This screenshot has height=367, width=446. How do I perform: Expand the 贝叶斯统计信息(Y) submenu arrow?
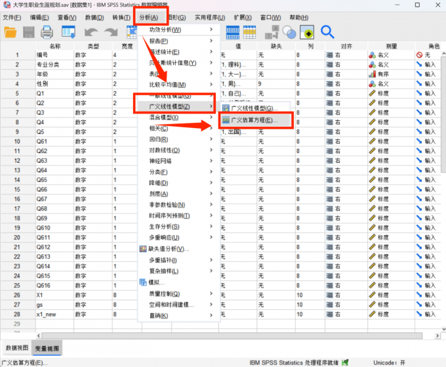point(211,62)
